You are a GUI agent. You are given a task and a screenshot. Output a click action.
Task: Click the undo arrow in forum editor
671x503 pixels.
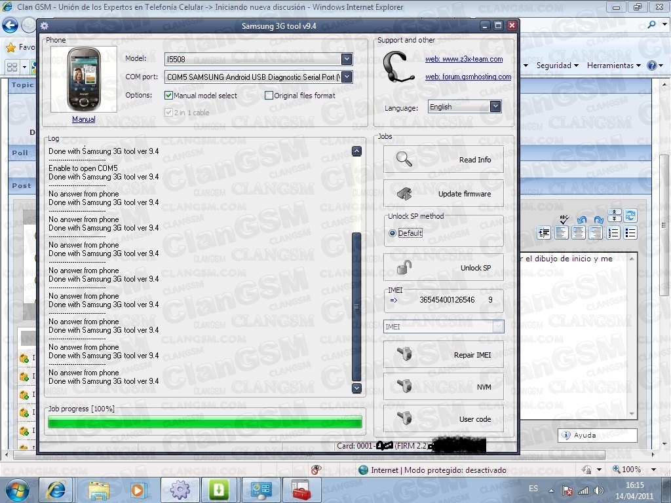coord(582,220)
